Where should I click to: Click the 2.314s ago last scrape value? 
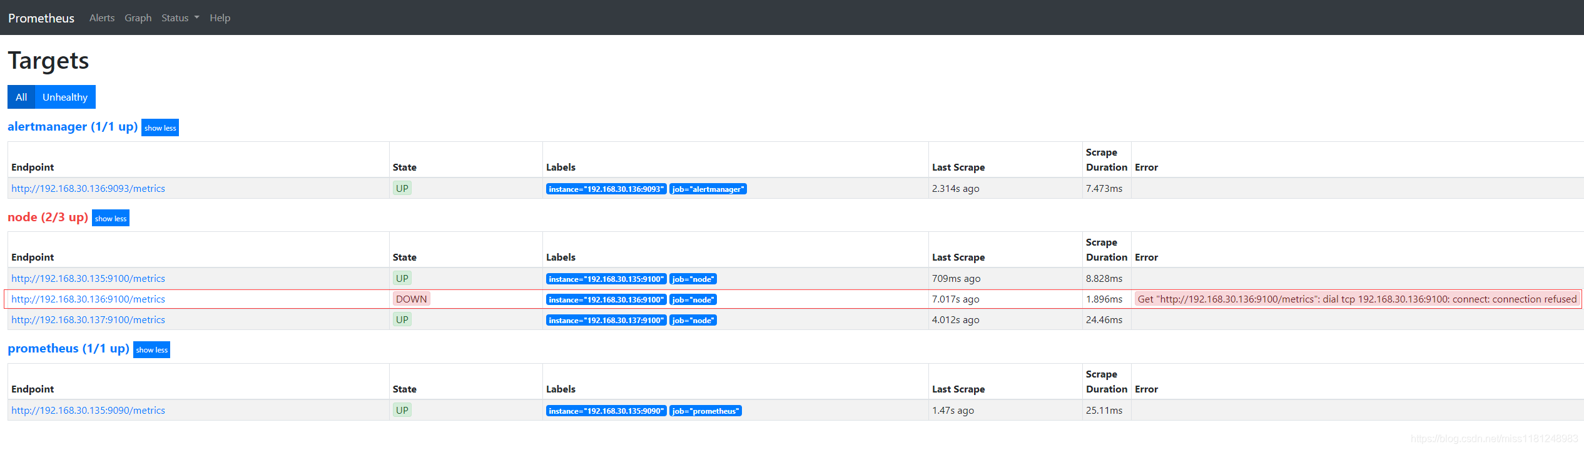(956, 189)
